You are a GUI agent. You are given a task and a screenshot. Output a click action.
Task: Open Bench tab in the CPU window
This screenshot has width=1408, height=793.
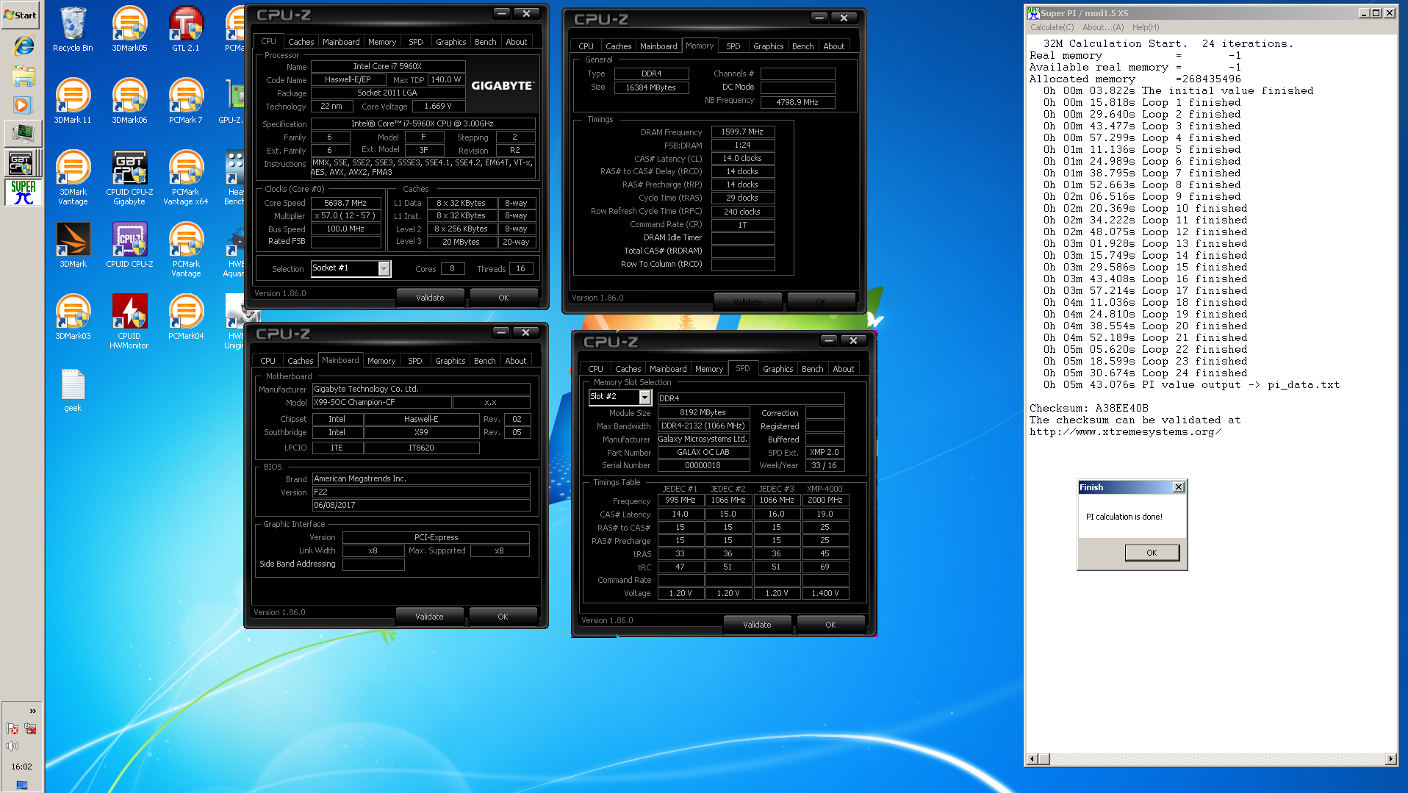coord(485,42)
